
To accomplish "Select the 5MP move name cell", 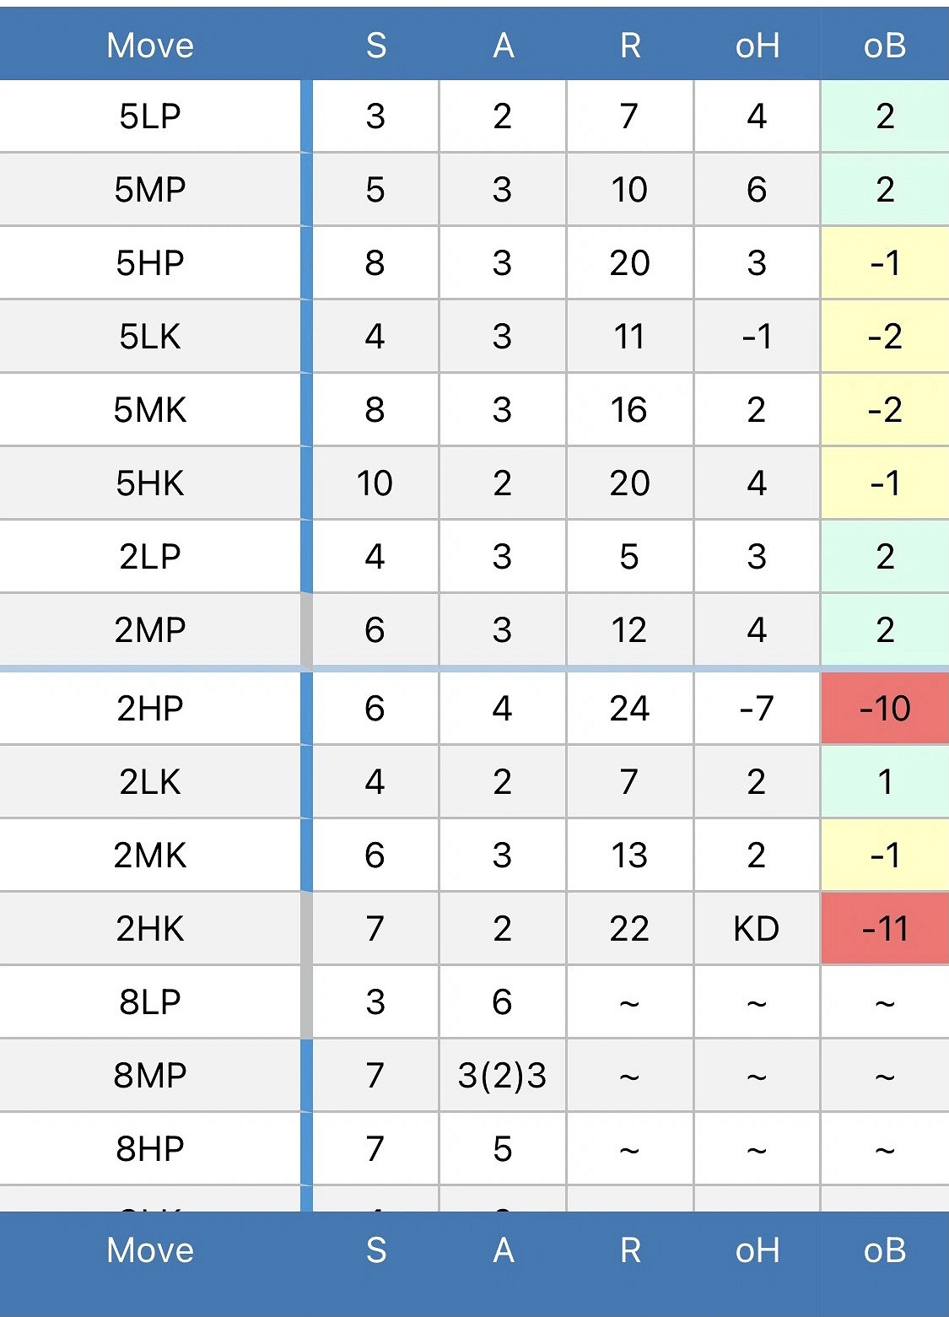I will (x=150, y=190).
